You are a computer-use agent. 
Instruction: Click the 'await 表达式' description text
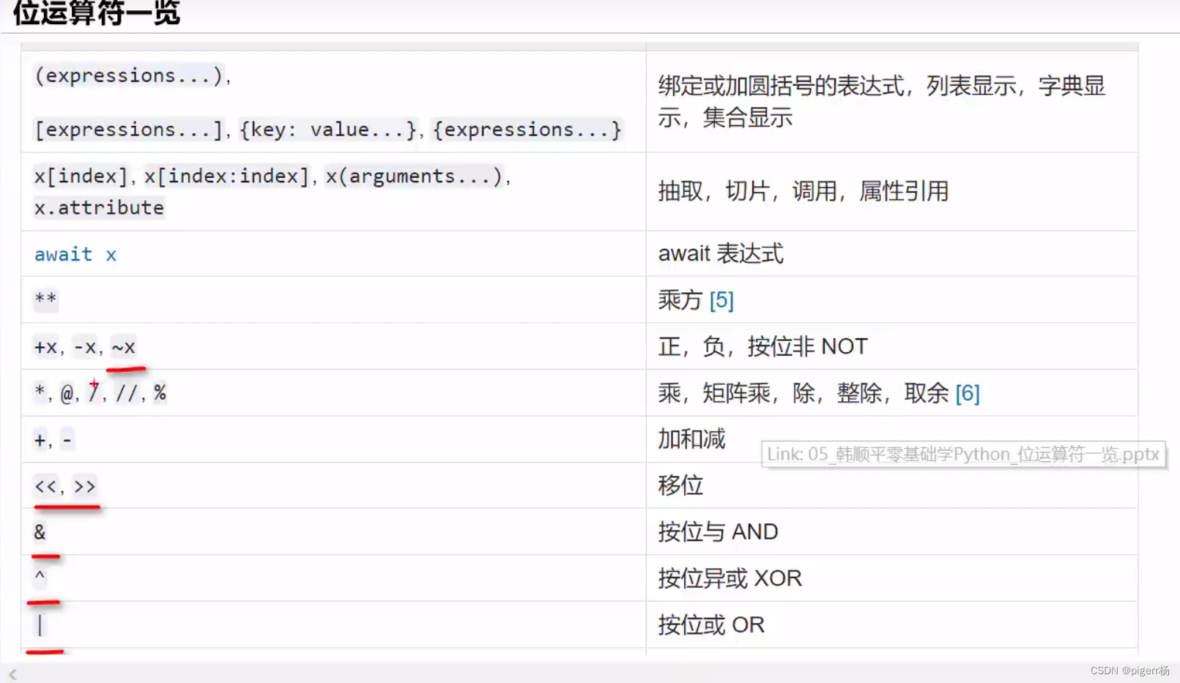tap(721, 254)
